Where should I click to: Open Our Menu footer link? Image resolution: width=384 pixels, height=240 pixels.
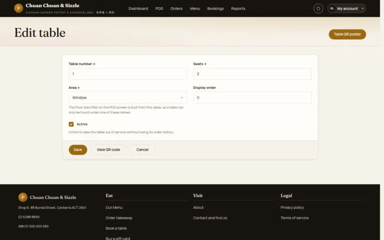pos(114,208)
